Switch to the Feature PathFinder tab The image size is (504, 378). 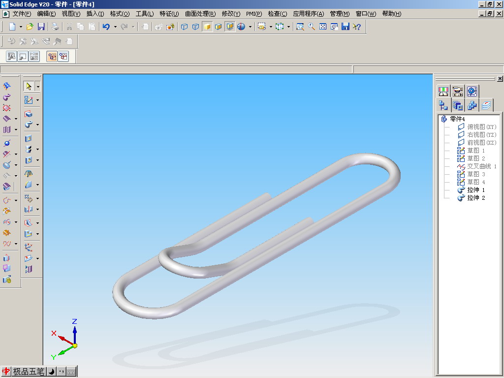click(x=443, y=105)
